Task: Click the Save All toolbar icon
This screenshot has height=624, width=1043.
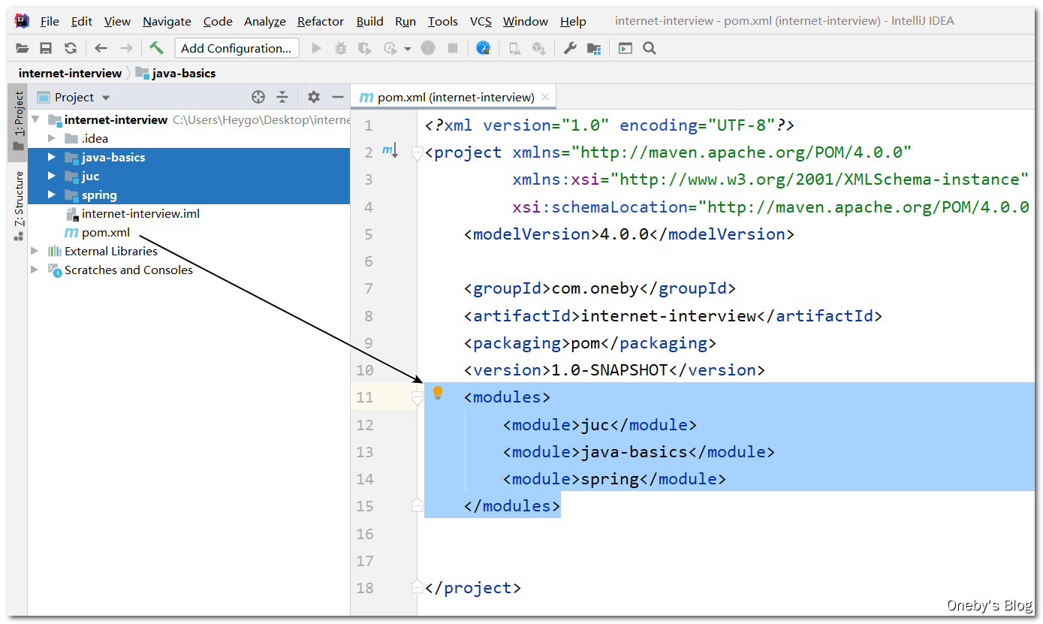Action: click(x=46, y=49)
